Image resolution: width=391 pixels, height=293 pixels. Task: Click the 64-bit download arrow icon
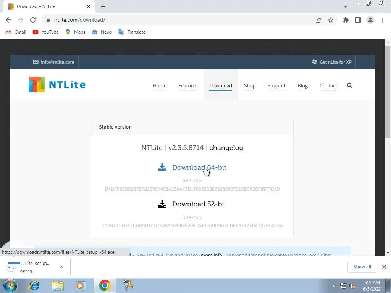tap(162, 167)
